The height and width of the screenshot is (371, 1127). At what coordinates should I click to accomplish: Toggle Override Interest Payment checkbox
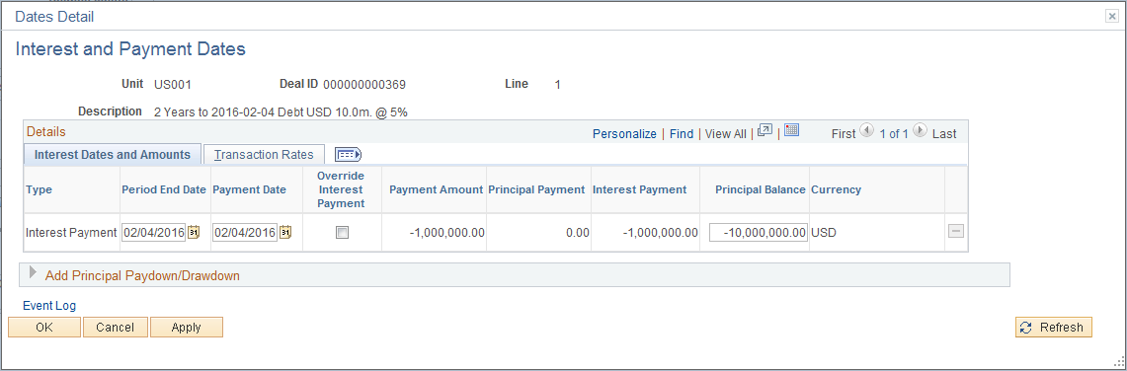[x=343, y=233]
